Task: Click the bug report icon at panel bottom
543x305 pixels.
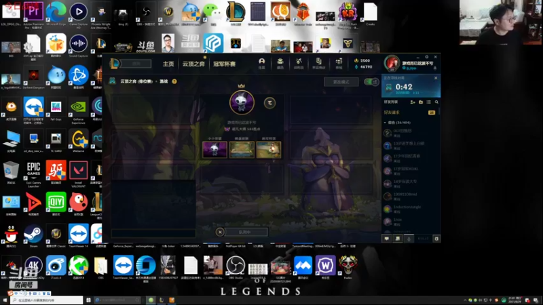Action: pyautogui.click(x=436, y=239)
